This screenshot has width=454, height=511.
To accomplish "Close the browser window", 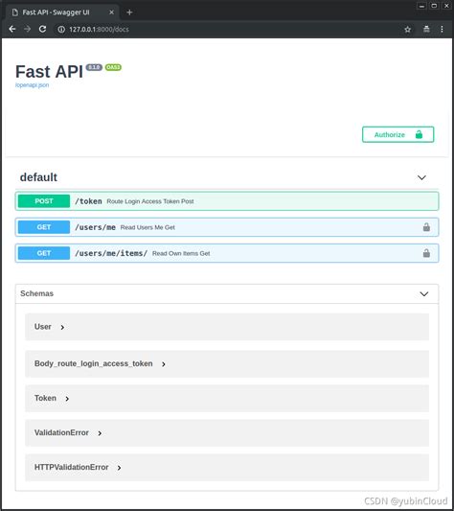I will (446, 6).
